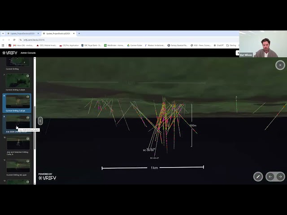Open options icon on slide 11 thumbnail
Image resolution: width=287 pixels, height=215 pixels.
click(x=28, y=161)
